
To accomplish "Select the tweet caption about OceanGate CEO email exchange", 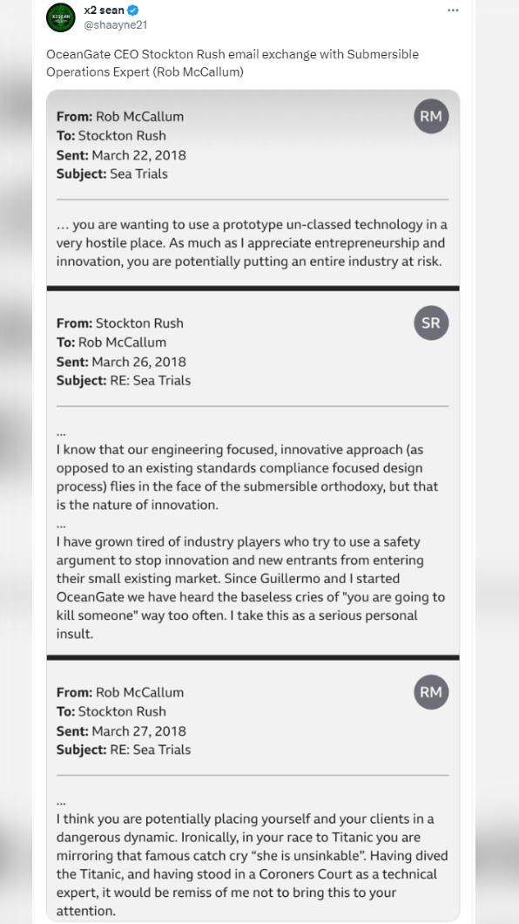I will coord(233,63).
